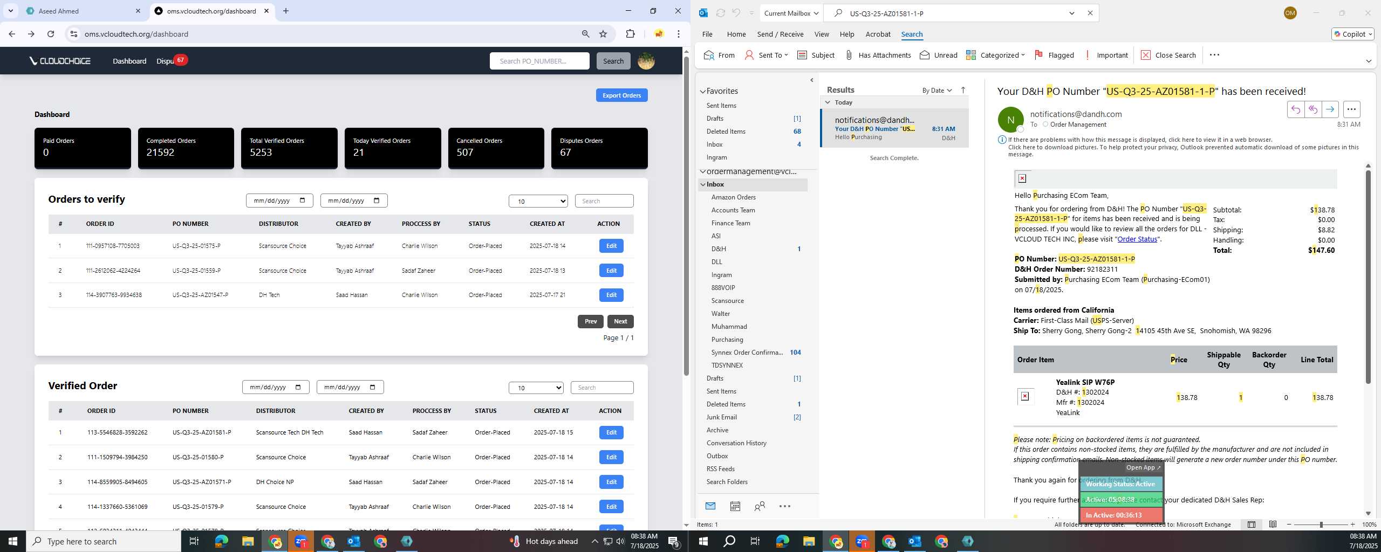Image resolution: width=1381 pixels, height=552 pixels.
Task: Click Outlook zoom slider handle
Action: [x=1321, y=525]
